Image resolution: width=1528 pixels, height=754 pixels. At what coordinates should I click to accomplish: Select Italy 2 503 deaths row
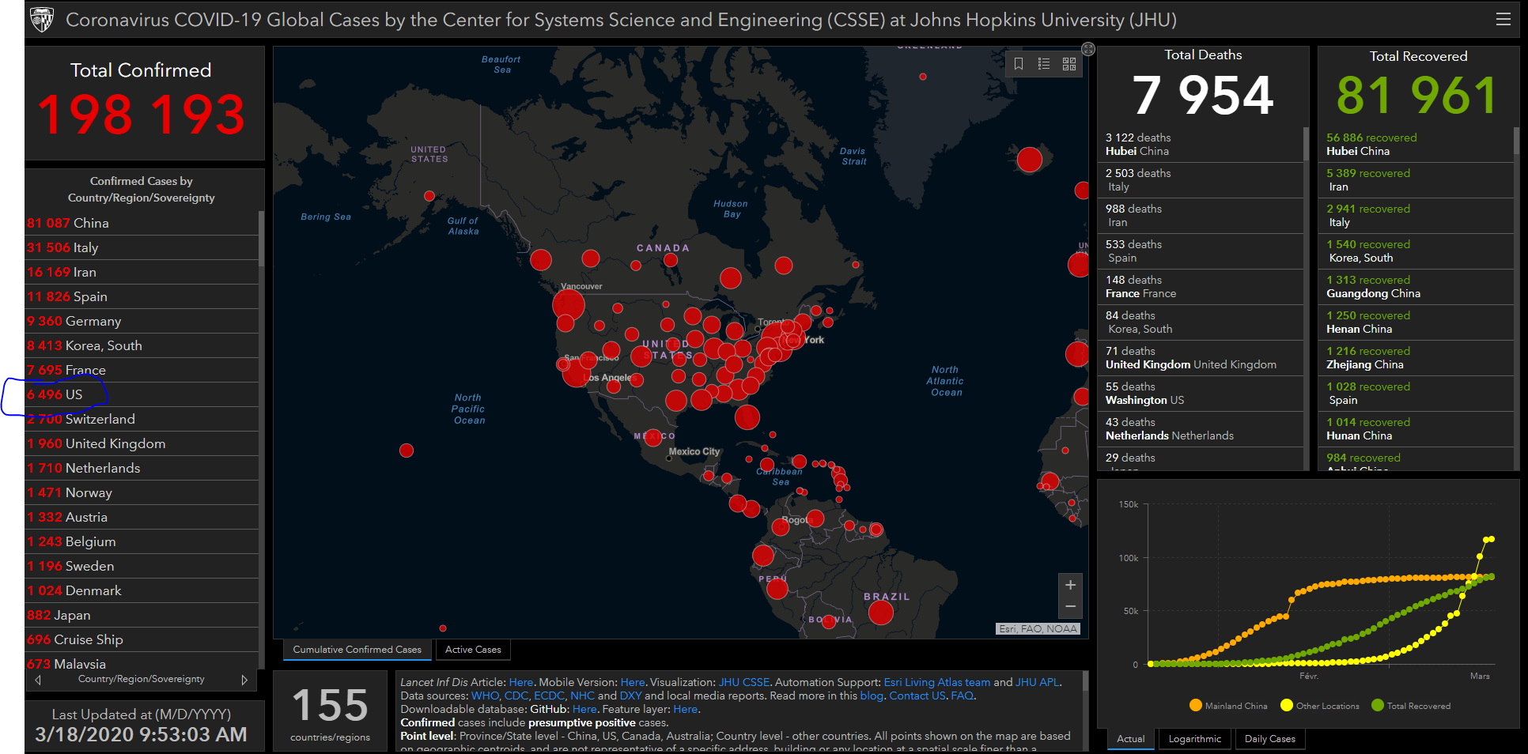(x=1200, y=179)
